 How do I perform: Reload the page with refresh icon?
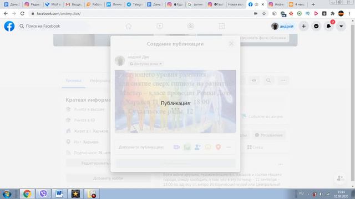22,13
